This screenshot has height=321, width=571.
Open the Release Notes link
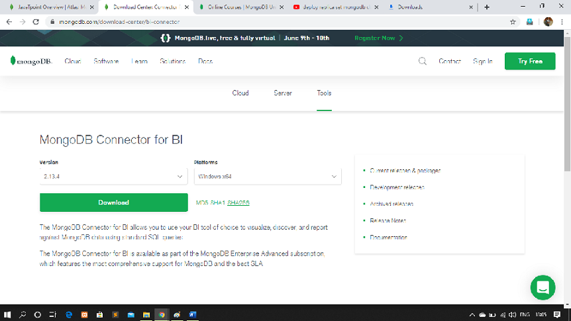(x=388, y=220)
